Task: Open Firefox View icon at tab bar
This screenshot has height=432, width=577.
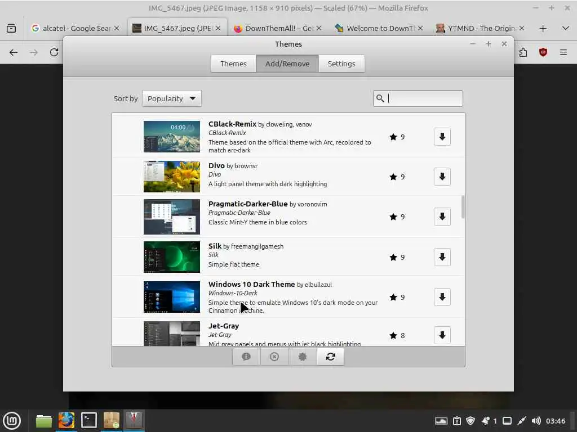Action: 11,28
